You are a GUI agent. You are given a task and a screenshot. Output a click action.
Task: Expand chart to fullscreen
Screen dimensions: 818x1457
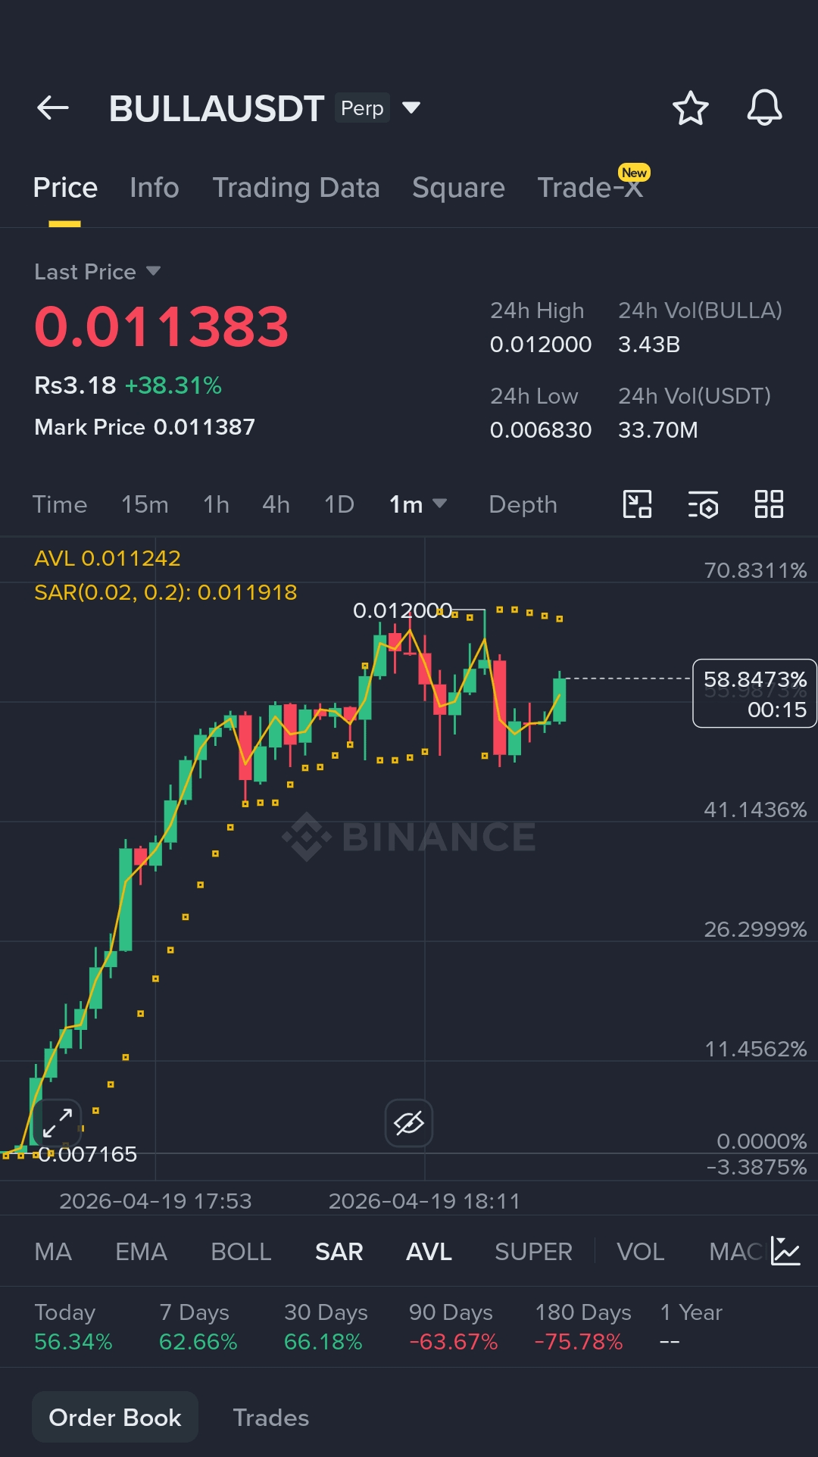tap(57, 1122)
